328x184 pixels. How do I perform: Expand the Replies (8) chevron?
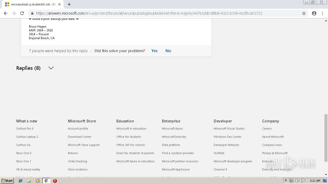pos(51,68)
